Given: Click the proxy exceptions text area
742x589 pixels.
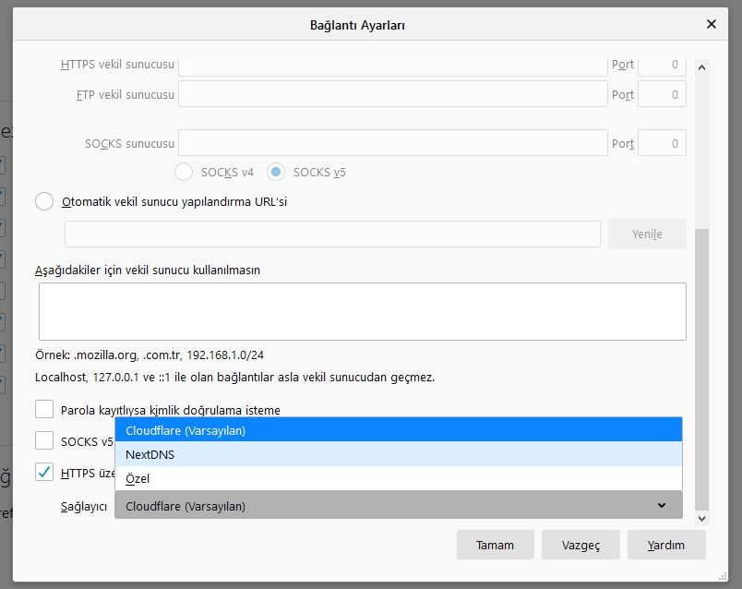Looking at the screenshot, I should click(x=364, y=311).
